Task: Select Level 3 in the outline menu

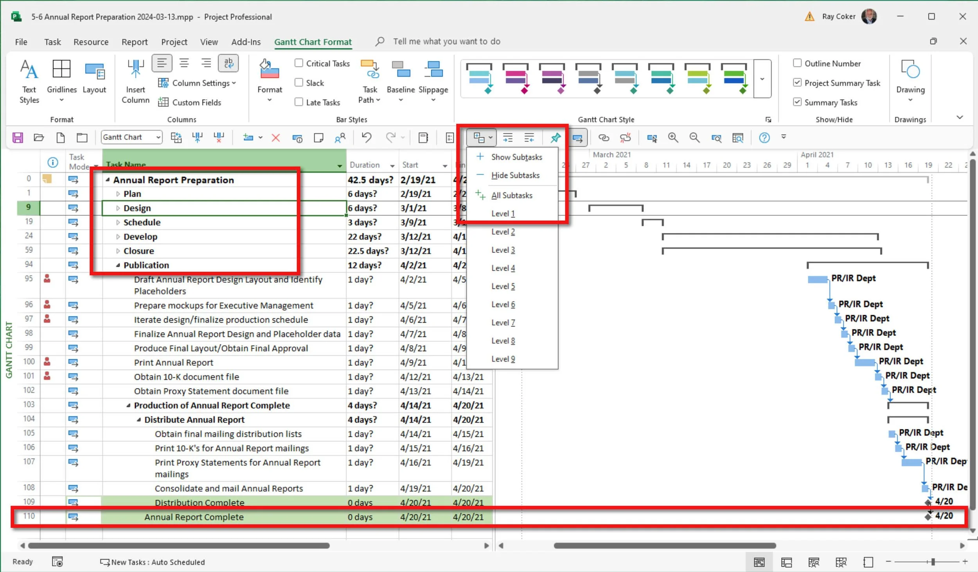Action: coord(512,250)
